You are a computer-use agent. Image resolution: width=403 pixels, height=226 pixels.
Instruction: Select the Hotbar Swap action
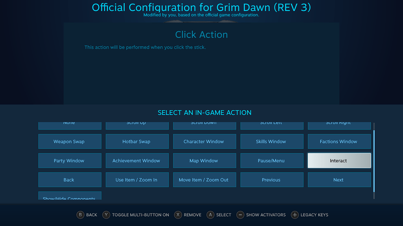137,141
